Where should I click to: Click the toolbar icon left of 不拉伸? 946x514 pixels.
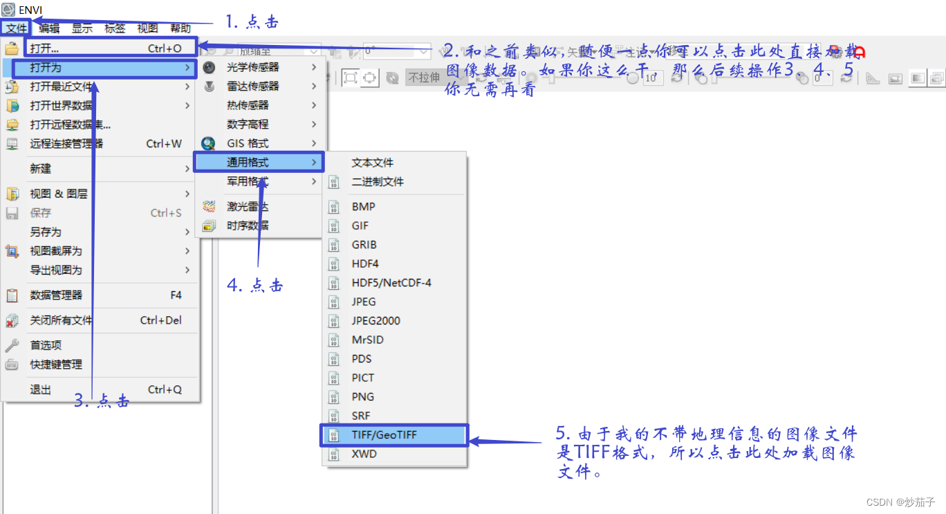click(392, 77)
